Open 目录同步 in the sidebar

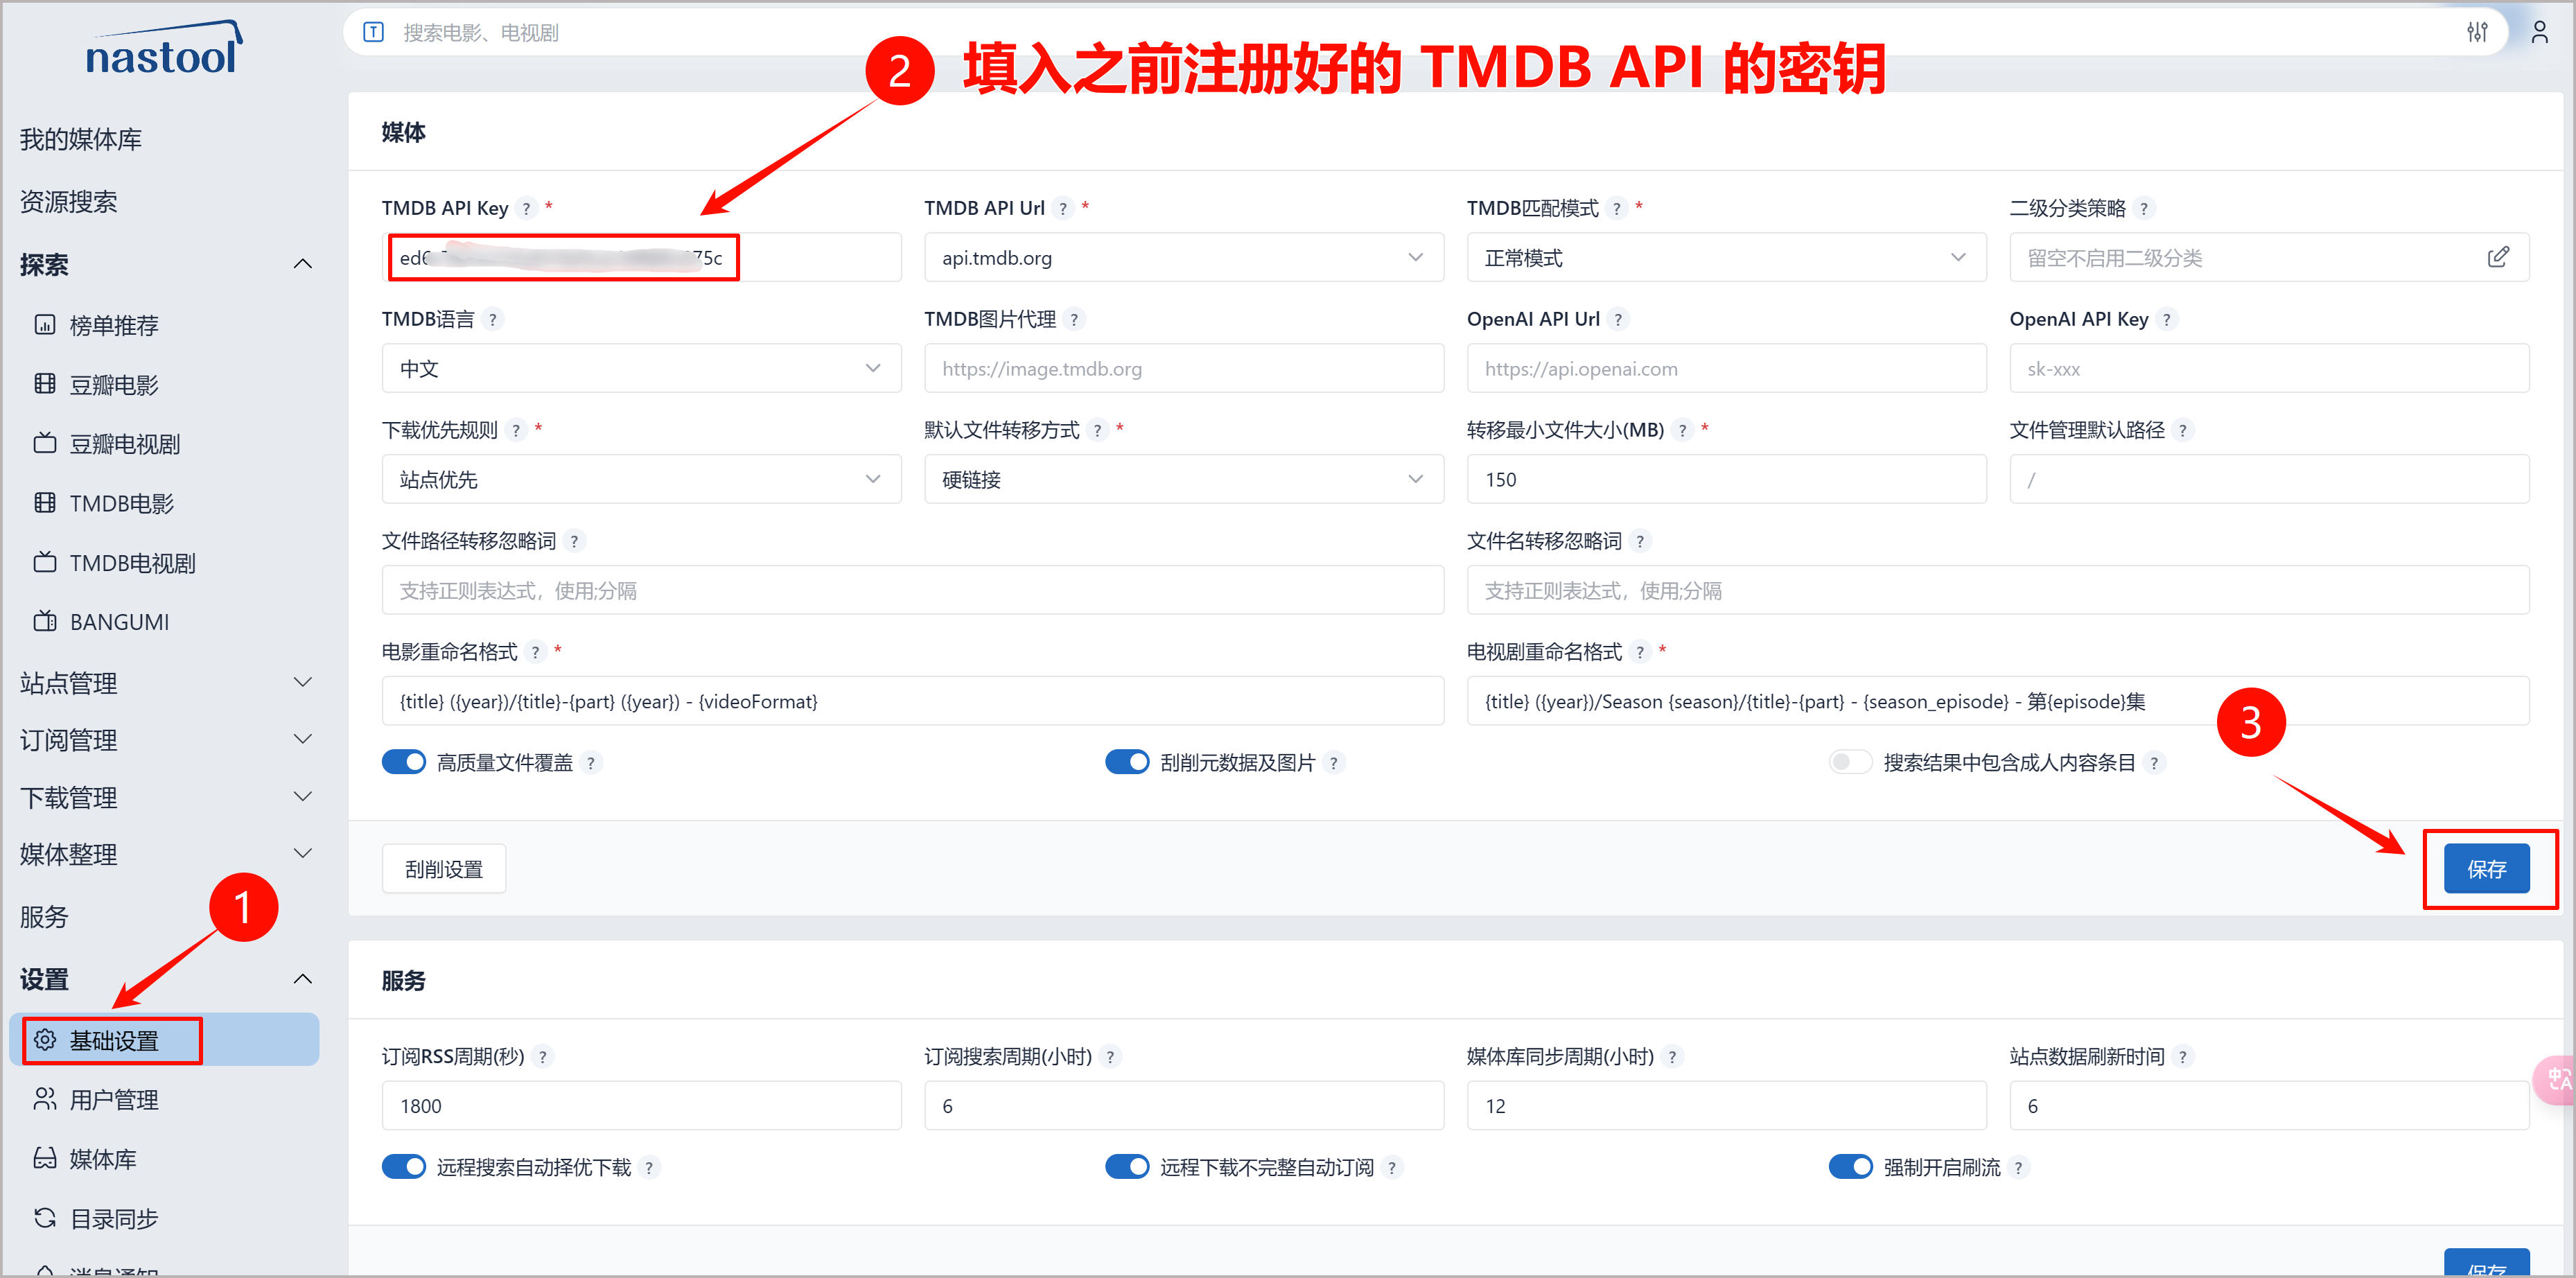coord(113,1219)
